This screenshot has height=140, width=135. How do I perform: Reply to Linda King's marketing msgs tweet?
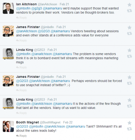pos(22,67)
